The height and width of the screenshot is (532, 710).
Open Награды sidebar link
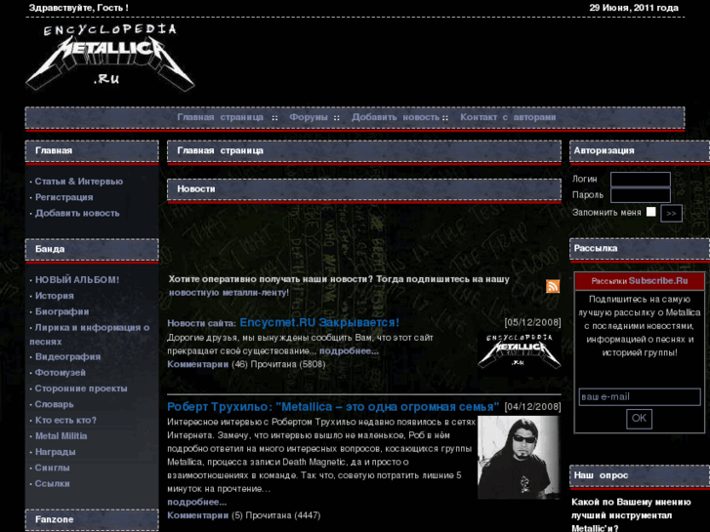coord(56,452)
